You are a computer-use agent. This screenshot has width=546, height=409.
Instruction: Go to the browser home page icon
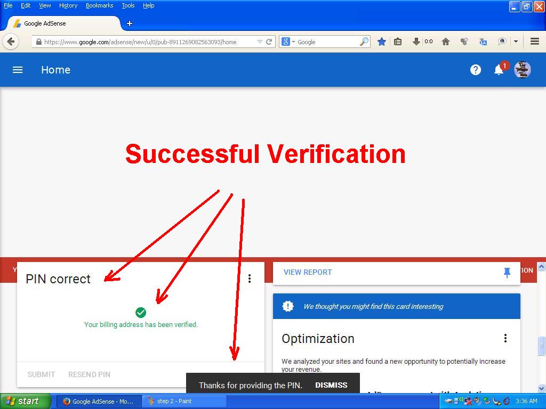(x=445, y=42)
